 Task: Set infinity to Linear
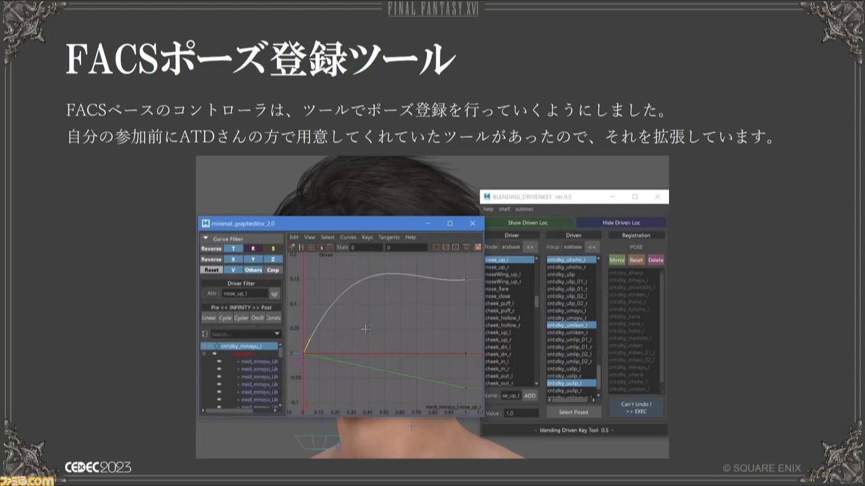point(209,318)
